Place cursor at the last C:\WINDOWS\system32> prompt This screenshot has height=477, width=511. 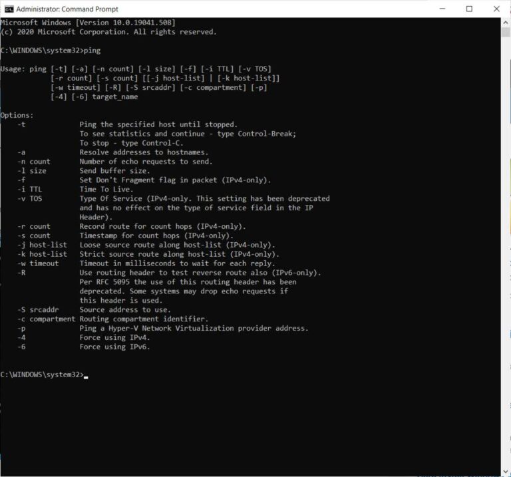pyautogui.click(x=86, y=375)
